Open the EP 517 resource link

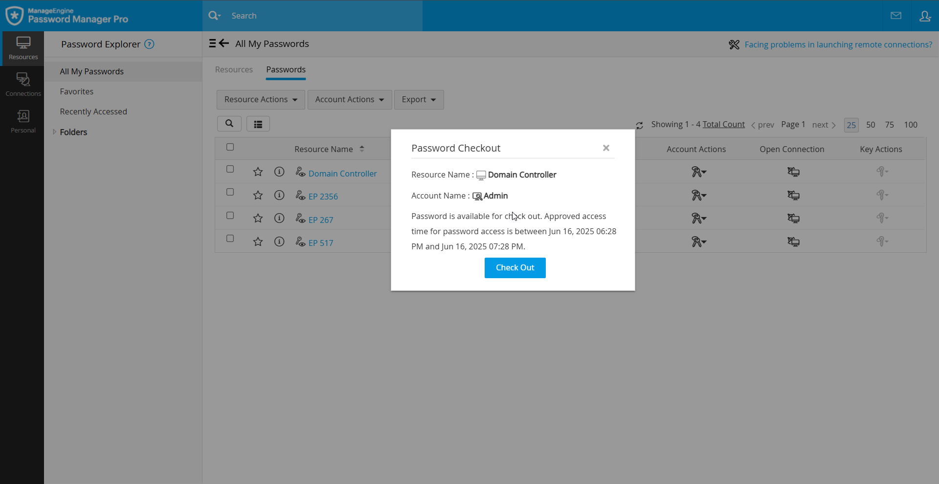pyautogui.click(x=321, y=243)
